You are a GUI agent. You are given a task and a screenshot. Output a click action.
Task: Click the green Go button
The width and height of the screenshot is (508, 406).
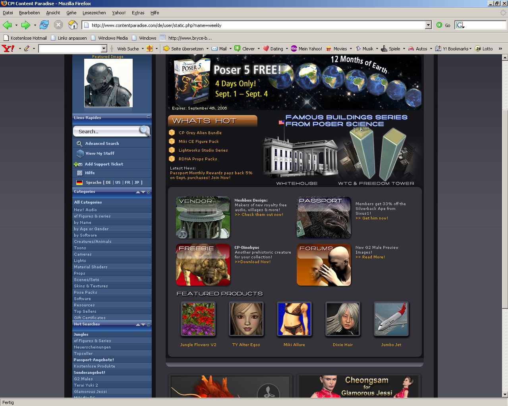(444, 25)
